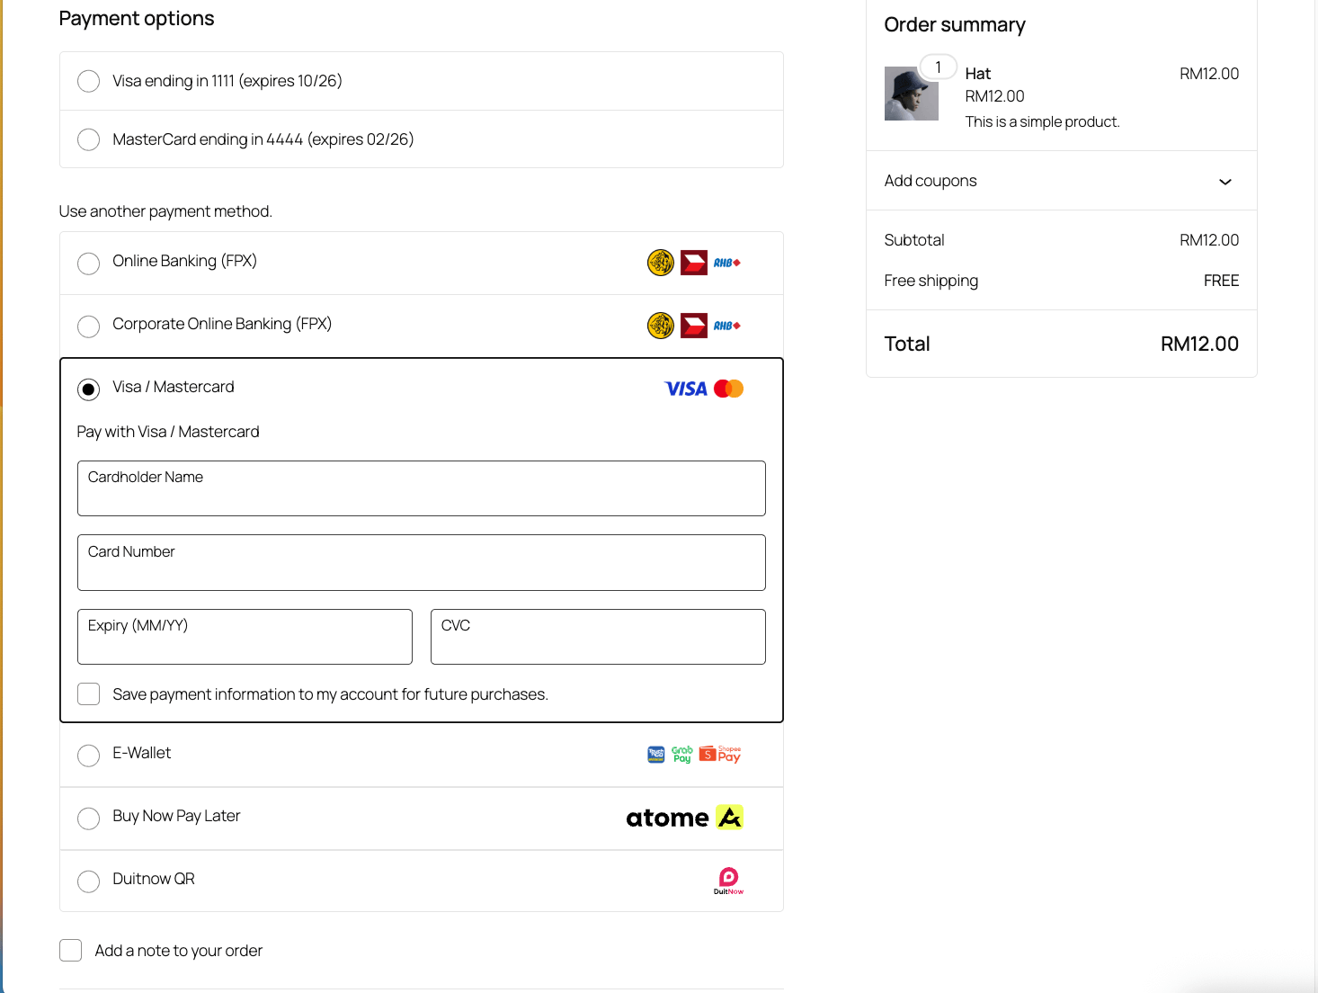Click the Visa logo icon
Screen dimensions: 1318x993
pyautogui.click(x=686, y=389)
